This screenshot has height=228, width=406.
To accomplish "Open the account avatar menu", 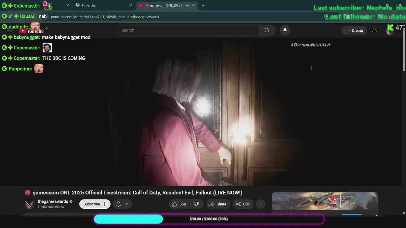I will click(390, 30).
